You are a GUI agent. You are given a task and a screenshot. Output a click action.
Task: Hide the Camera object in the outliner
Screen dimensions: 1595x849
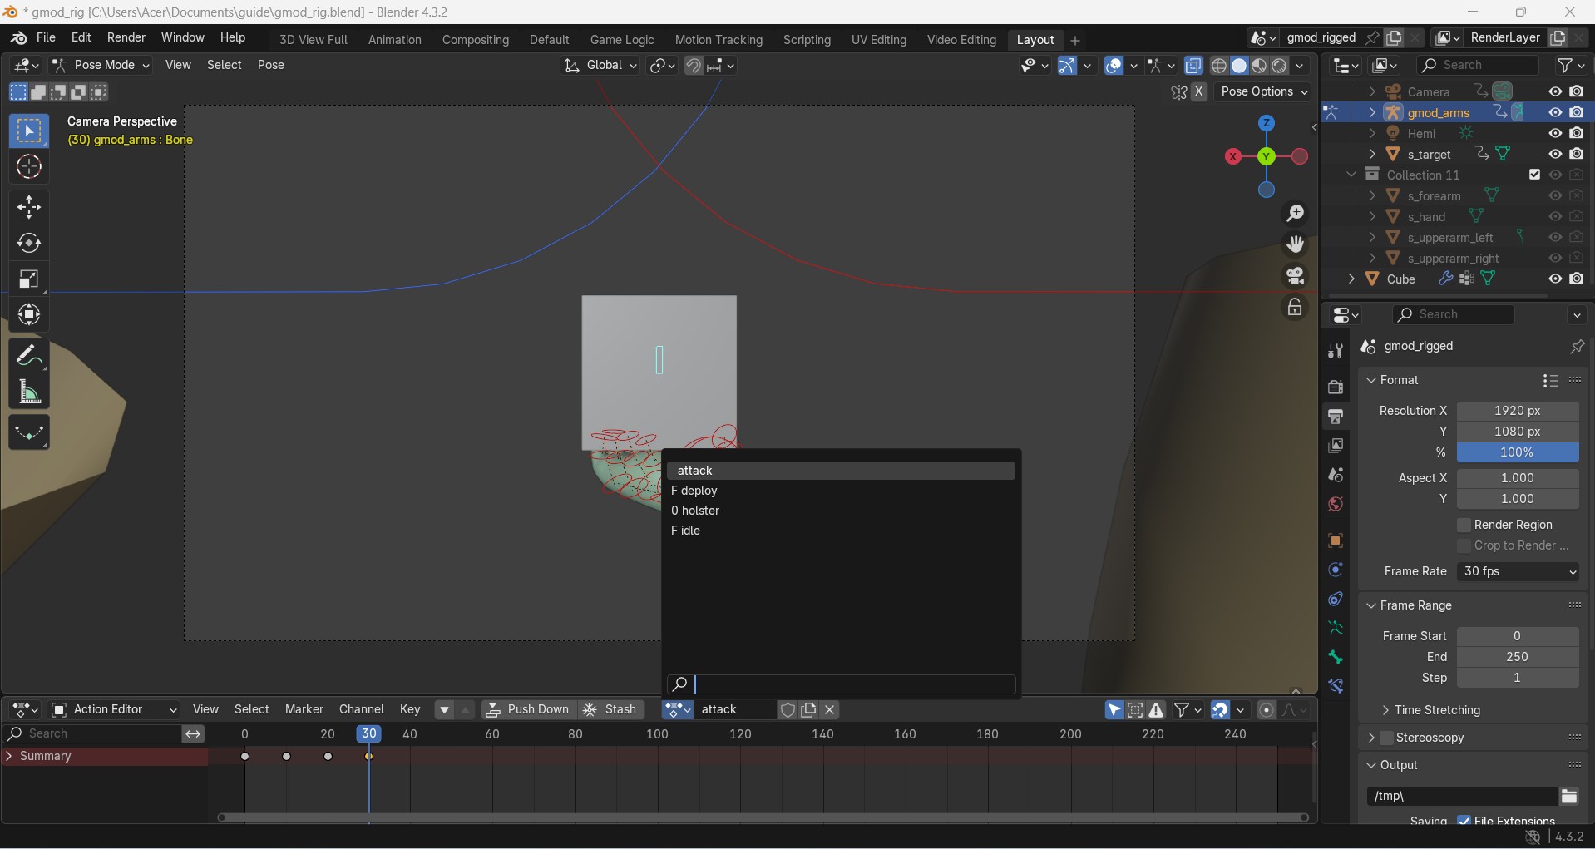coord(1555,91)
